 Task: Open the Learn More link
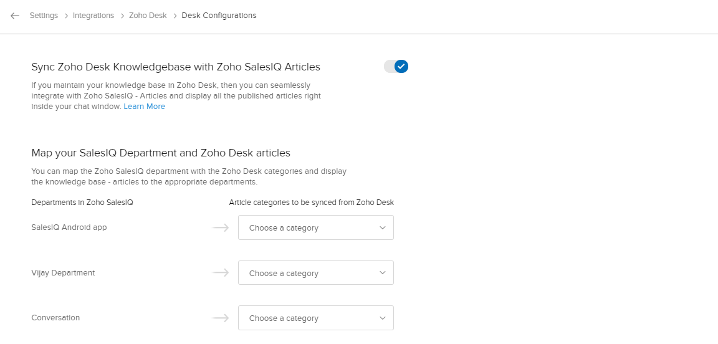(x=144, y=107)
